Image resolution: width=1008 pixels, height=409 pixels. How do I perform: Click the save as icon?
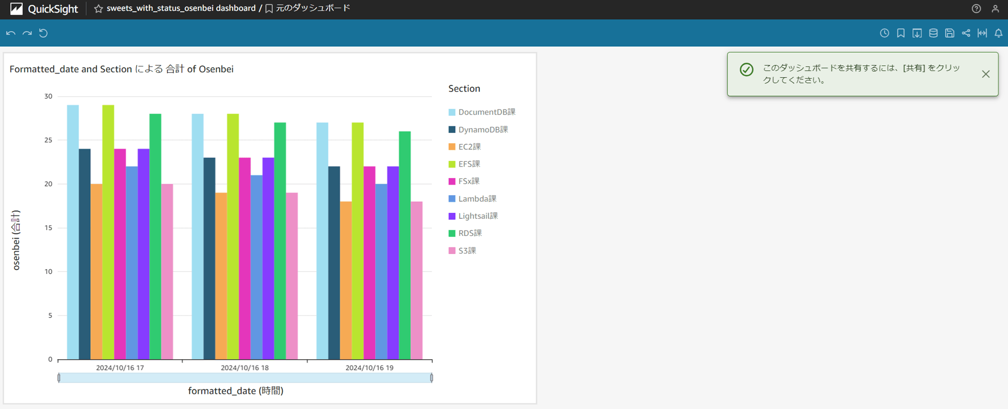(x=950, y=33)
